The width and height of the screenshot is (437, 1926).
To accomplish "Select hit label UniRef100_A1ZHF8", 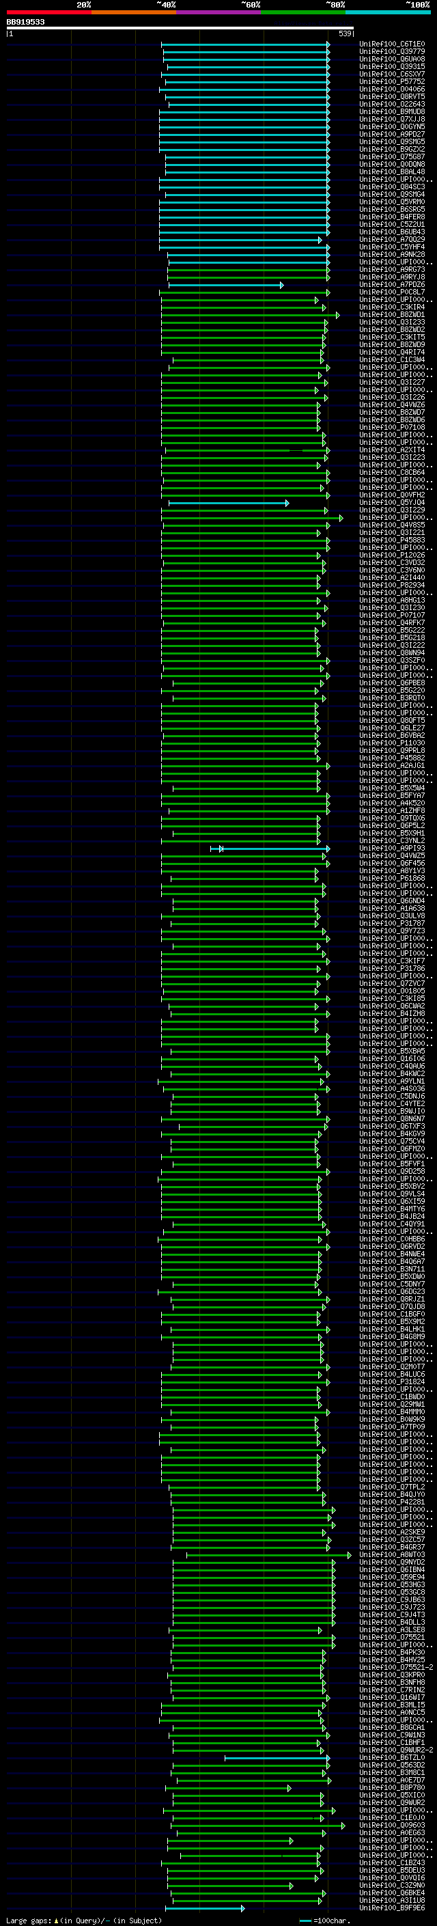I will [392, 810].
